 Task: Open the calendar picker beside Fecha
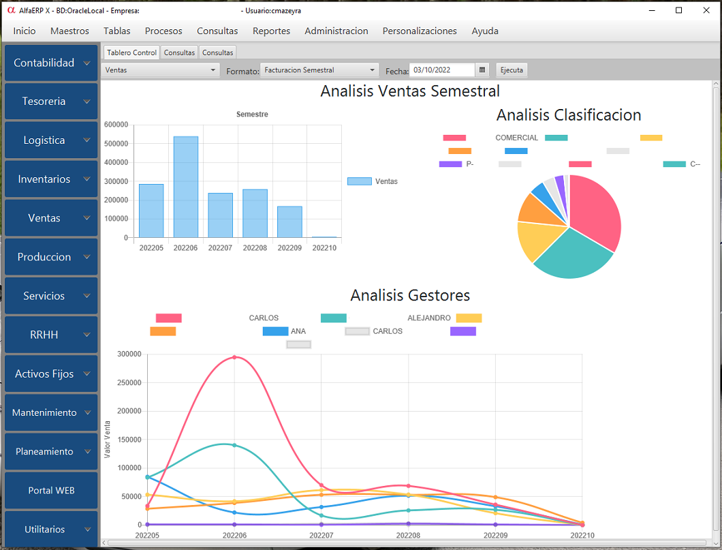click(x=482, y=70)
